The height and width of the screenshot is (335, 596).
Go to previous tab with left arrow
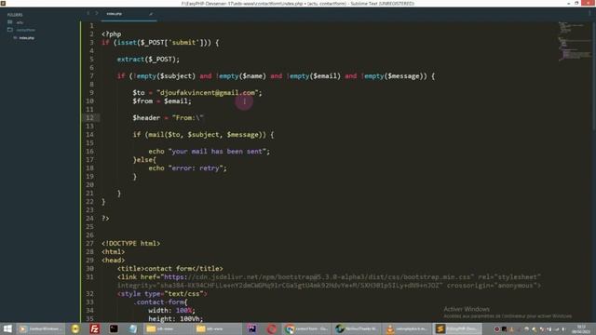[88, 13]
